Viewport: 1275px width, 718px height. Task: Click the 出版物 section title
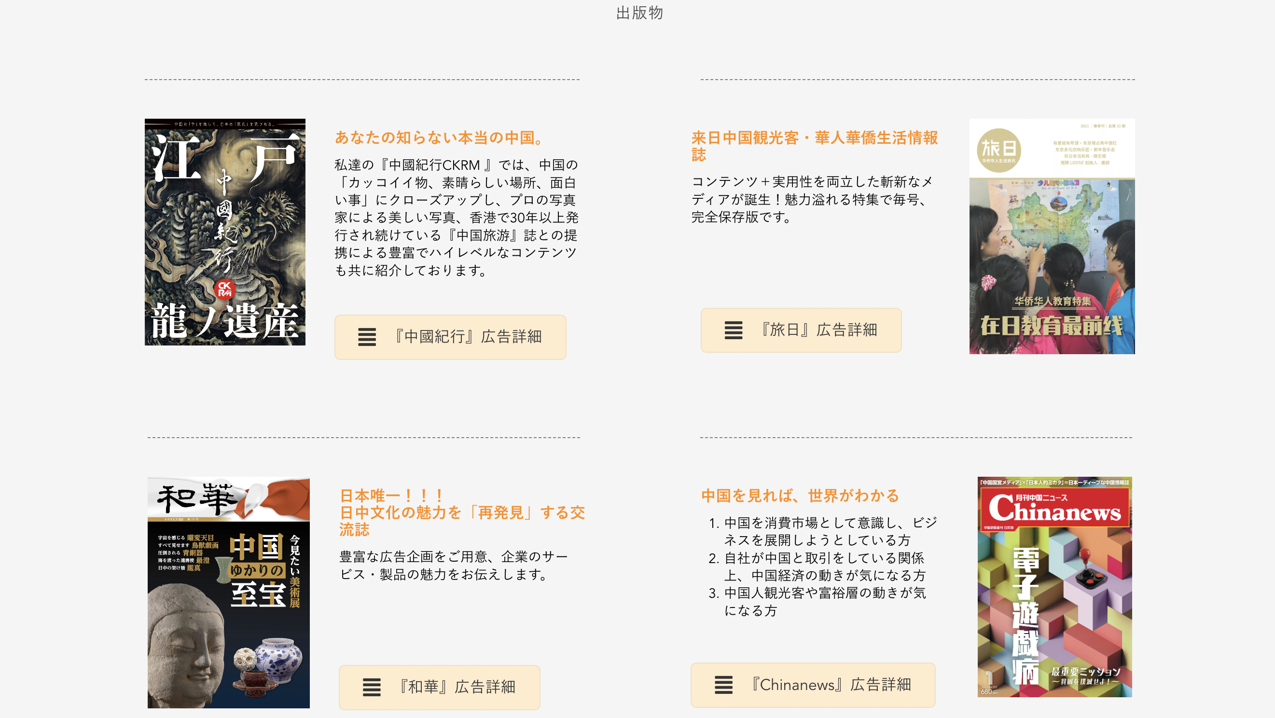[x=639, y=13]
